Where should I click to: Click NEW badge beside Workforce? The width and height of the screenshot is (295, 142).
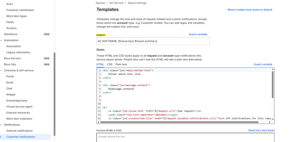coord(47,34)
